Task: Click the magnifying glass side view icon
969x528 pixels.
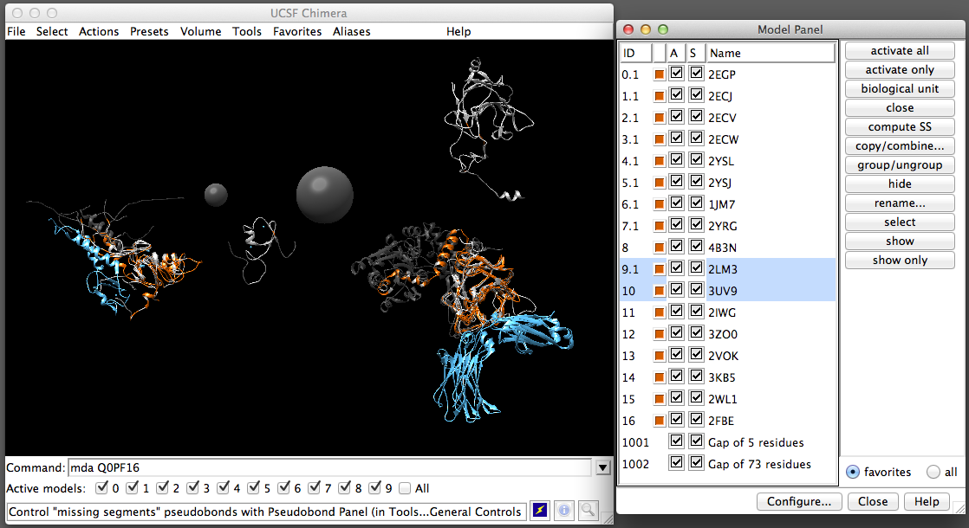Action: point(587,511)
